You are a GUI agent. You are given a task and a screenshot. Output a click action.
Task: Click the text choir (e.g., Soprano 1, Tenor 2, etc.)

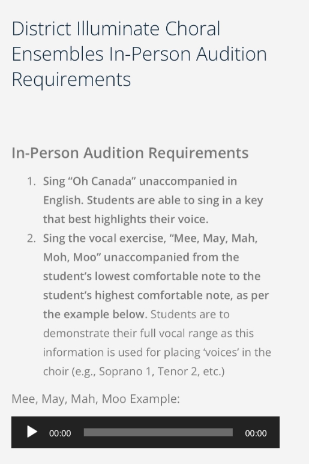134,372
